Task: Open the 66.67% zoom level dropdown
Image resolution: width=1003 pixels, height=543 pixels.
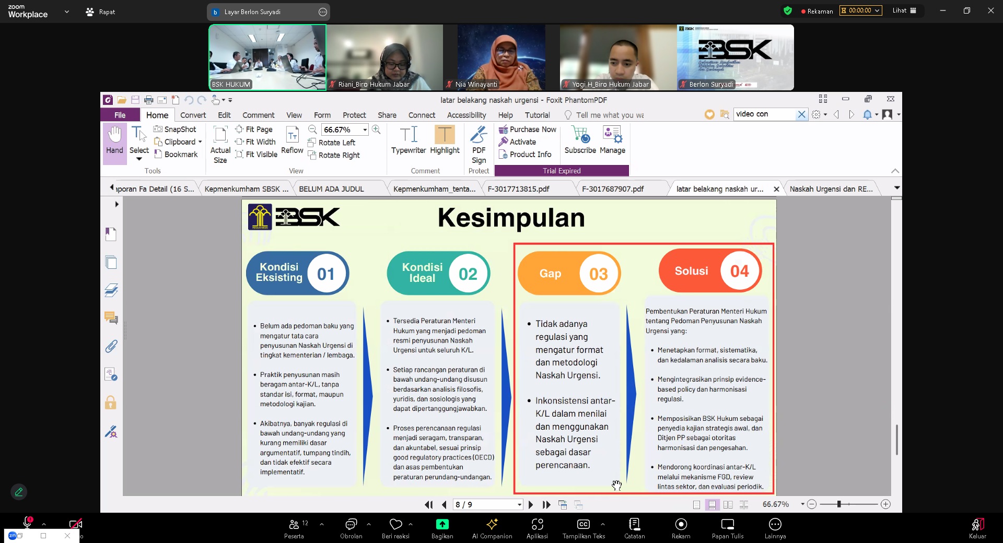Action: coord(365,130)
